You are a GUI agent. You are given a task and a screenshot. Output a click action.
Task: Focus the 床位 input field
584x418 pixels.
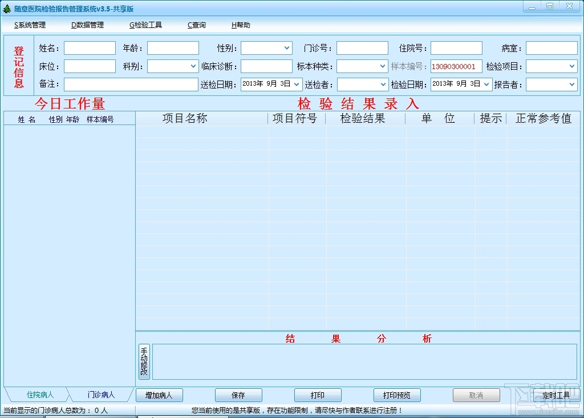[90, 66]
